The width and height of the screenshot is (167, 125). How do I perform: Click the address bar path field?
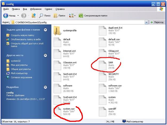[78, 22]
